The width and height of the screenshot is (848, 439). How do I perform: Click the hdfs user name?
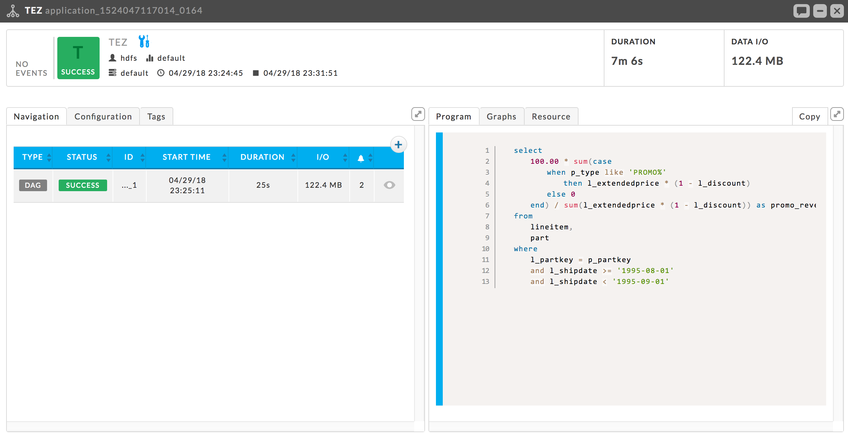(x=129, y=58)
